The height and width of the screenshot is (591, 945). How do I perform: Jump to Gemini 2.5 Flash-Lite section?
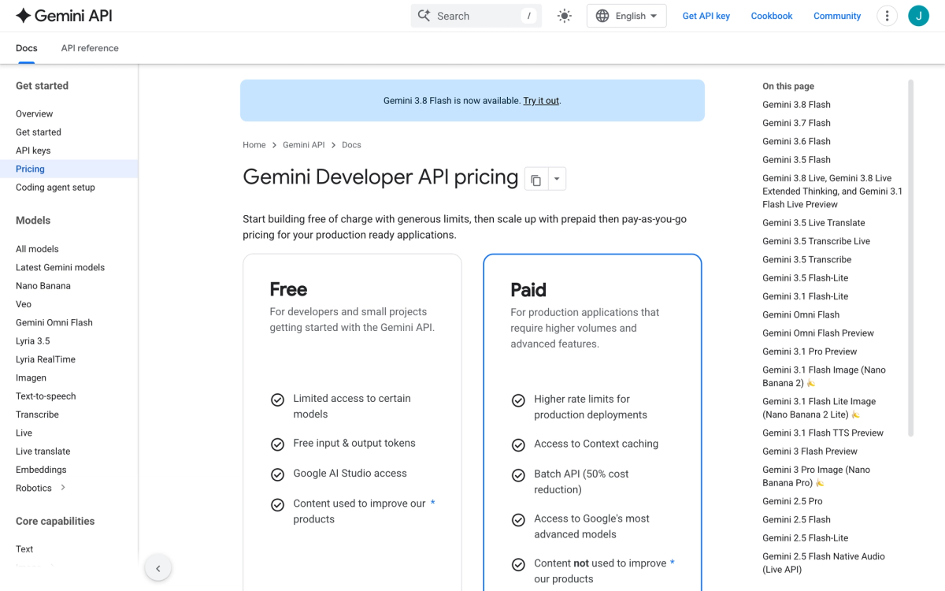pyautogui.click(x=805, y=538)
